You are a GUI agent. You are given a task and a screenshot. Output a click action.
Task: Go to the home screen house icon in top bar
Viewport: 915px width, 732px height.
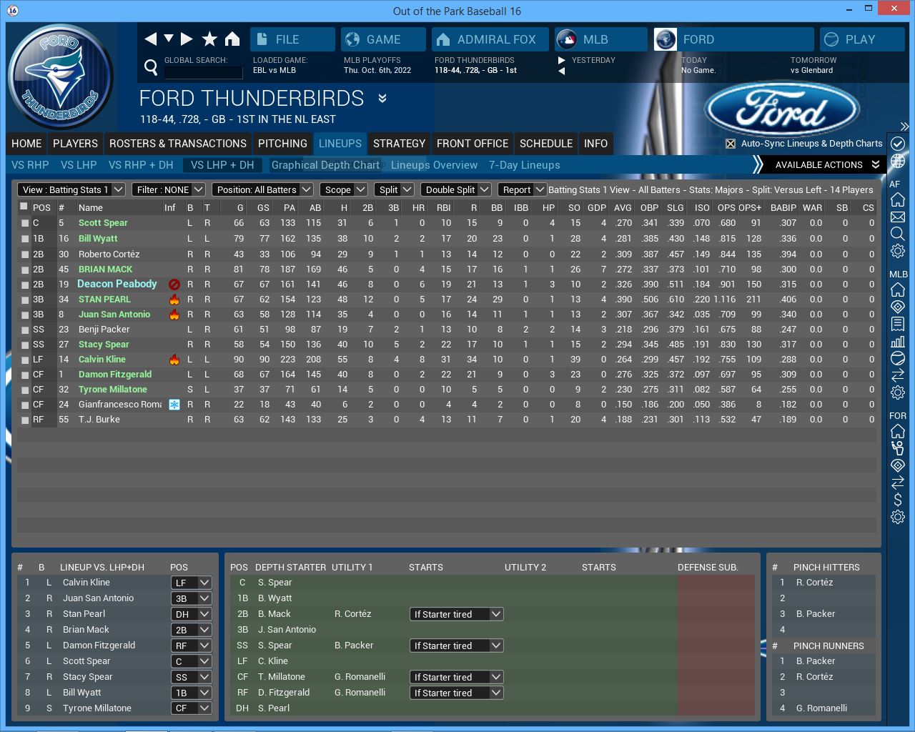(x=232, y=39)
